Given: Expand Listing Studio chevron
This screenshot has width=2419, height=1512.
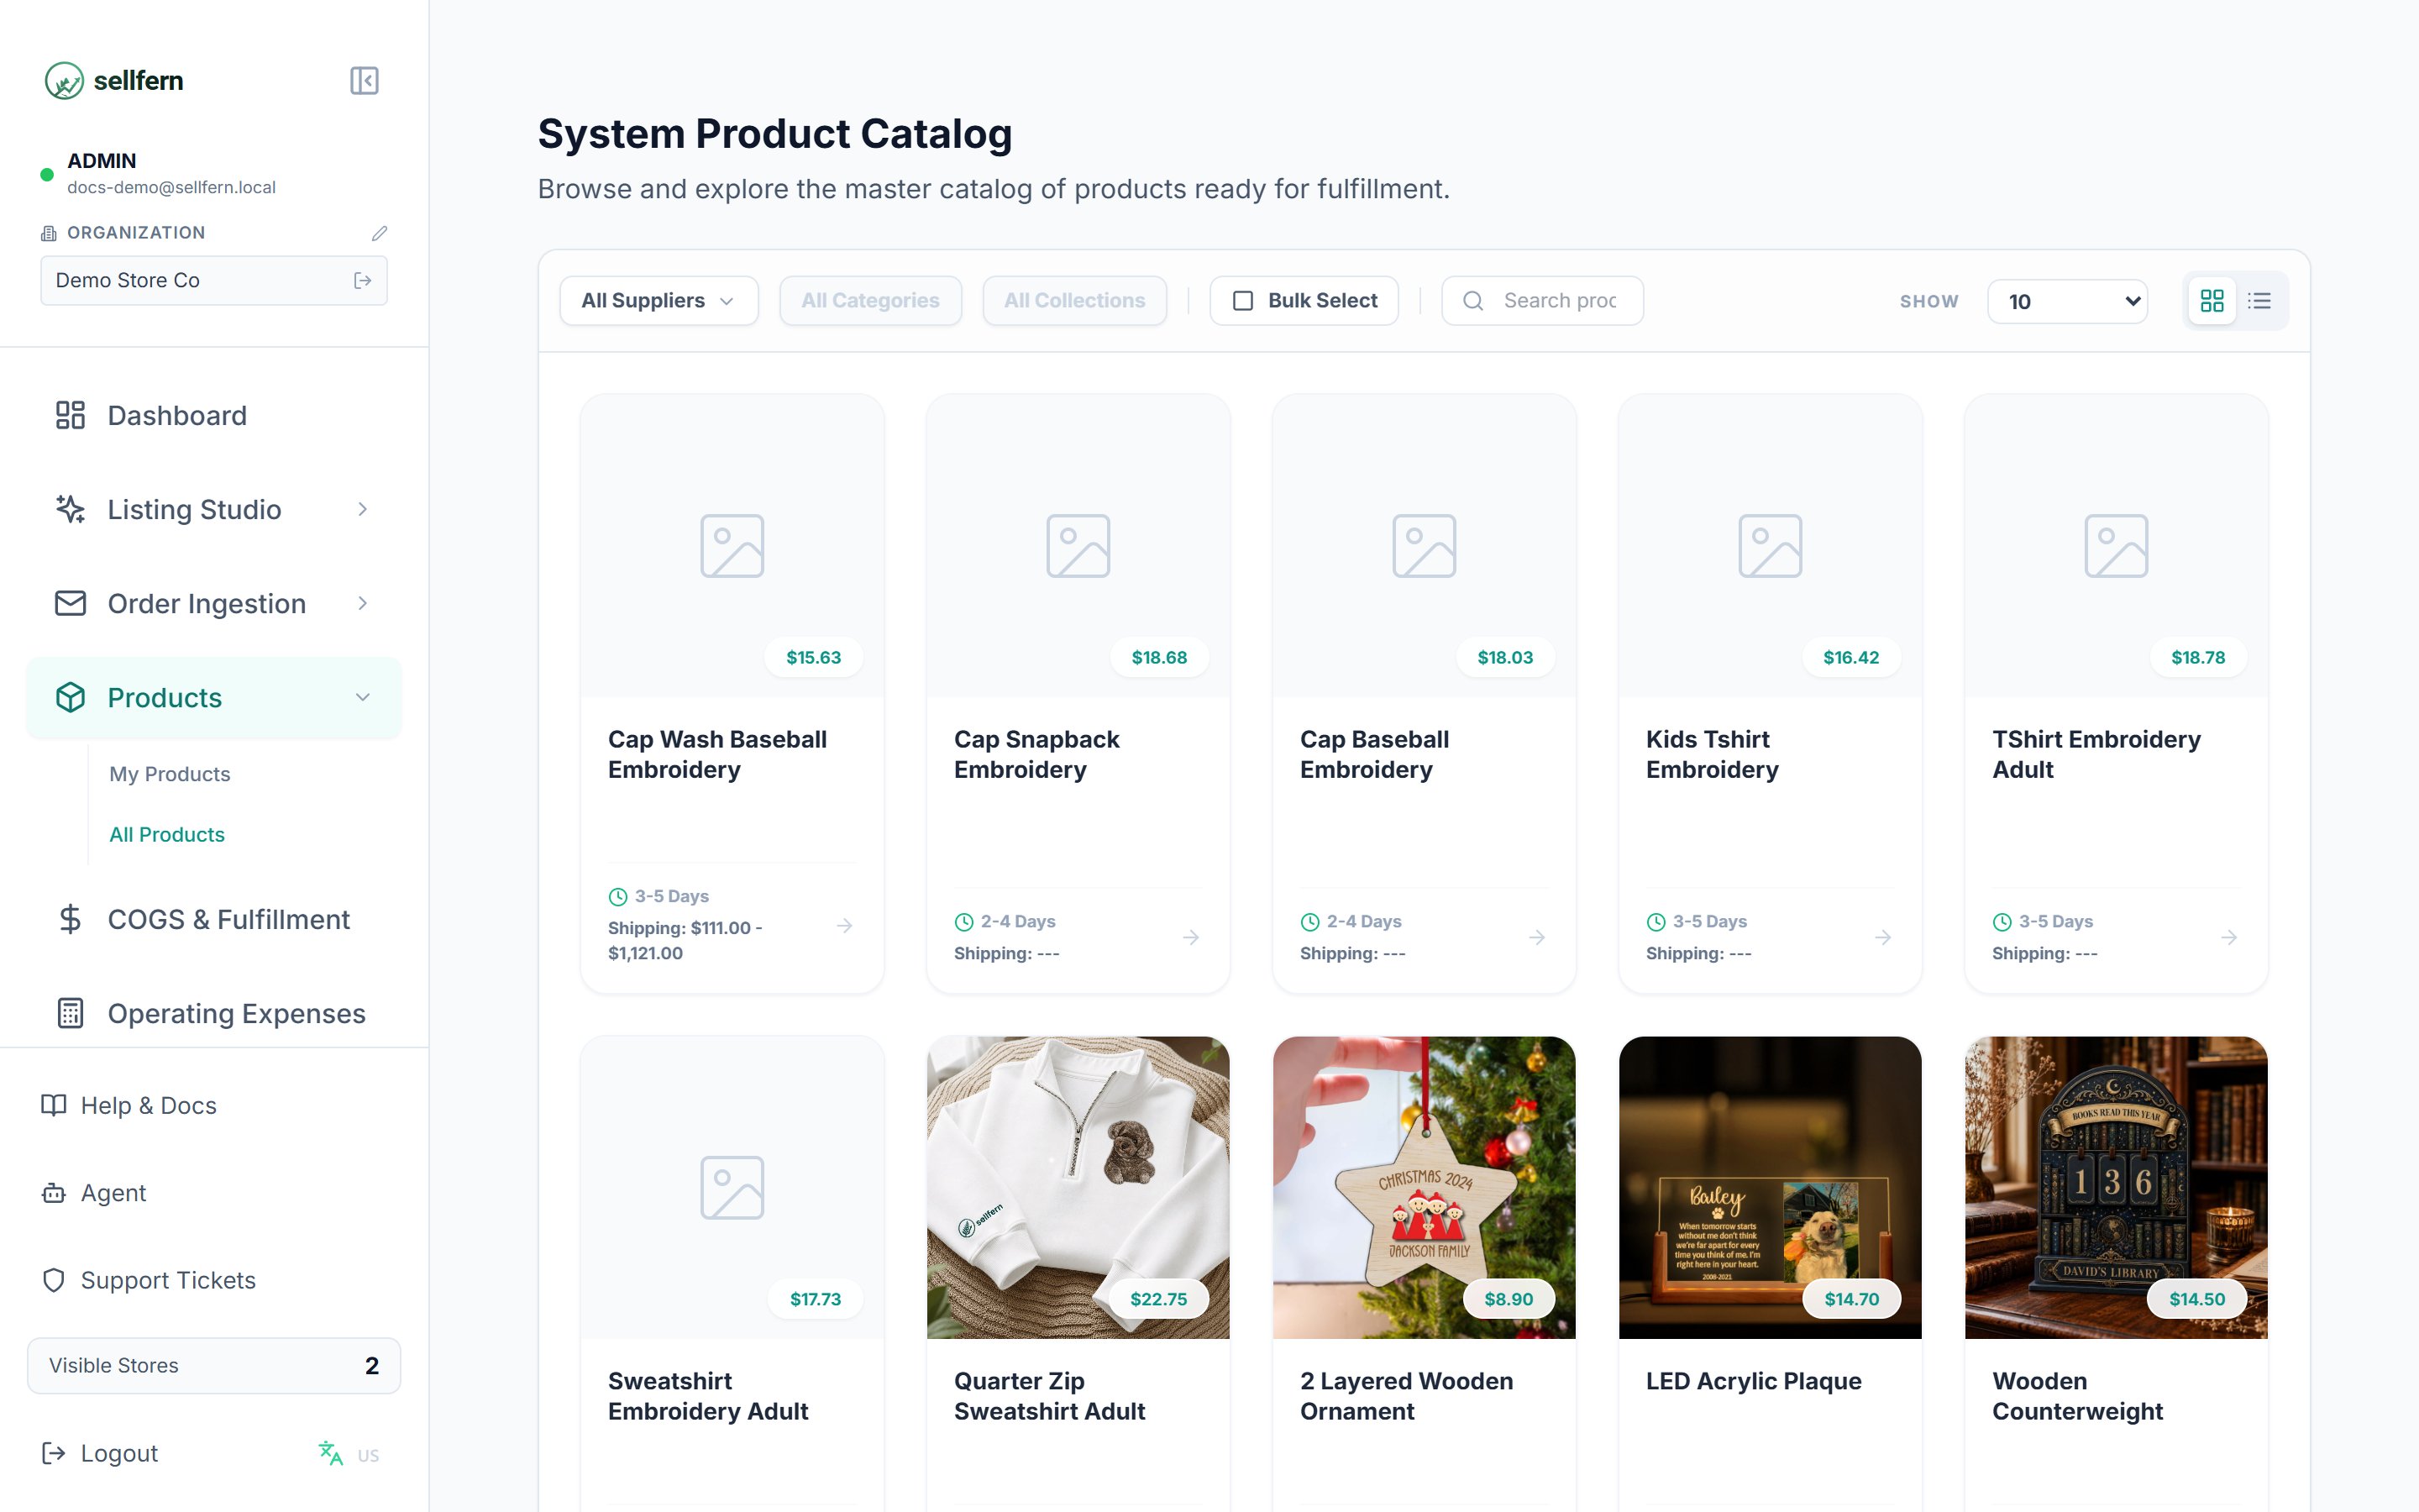Looking at the screenshot, I should tap(363, 509).
